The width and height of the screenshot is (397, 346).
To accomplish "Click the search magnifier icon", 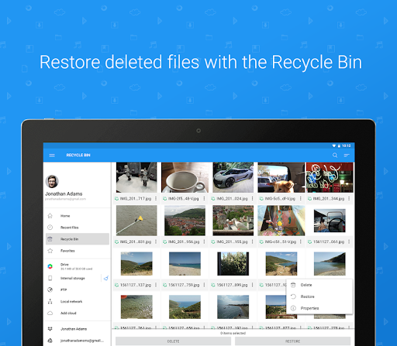I will [x=335, y=156].
